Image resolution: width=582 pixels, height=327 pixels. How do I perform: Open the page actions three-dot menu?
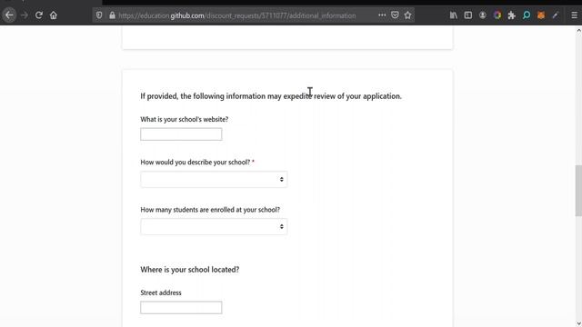click(382, 15)
